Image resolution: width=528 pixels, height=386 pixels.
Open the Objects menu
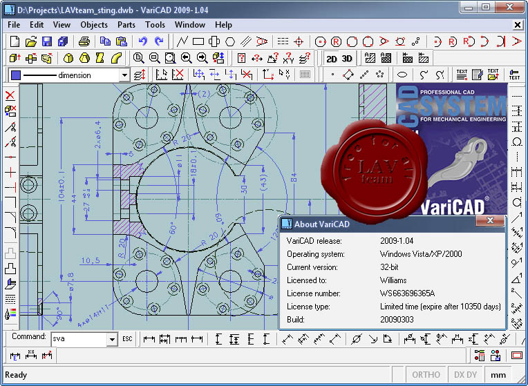tap(94, 25)
